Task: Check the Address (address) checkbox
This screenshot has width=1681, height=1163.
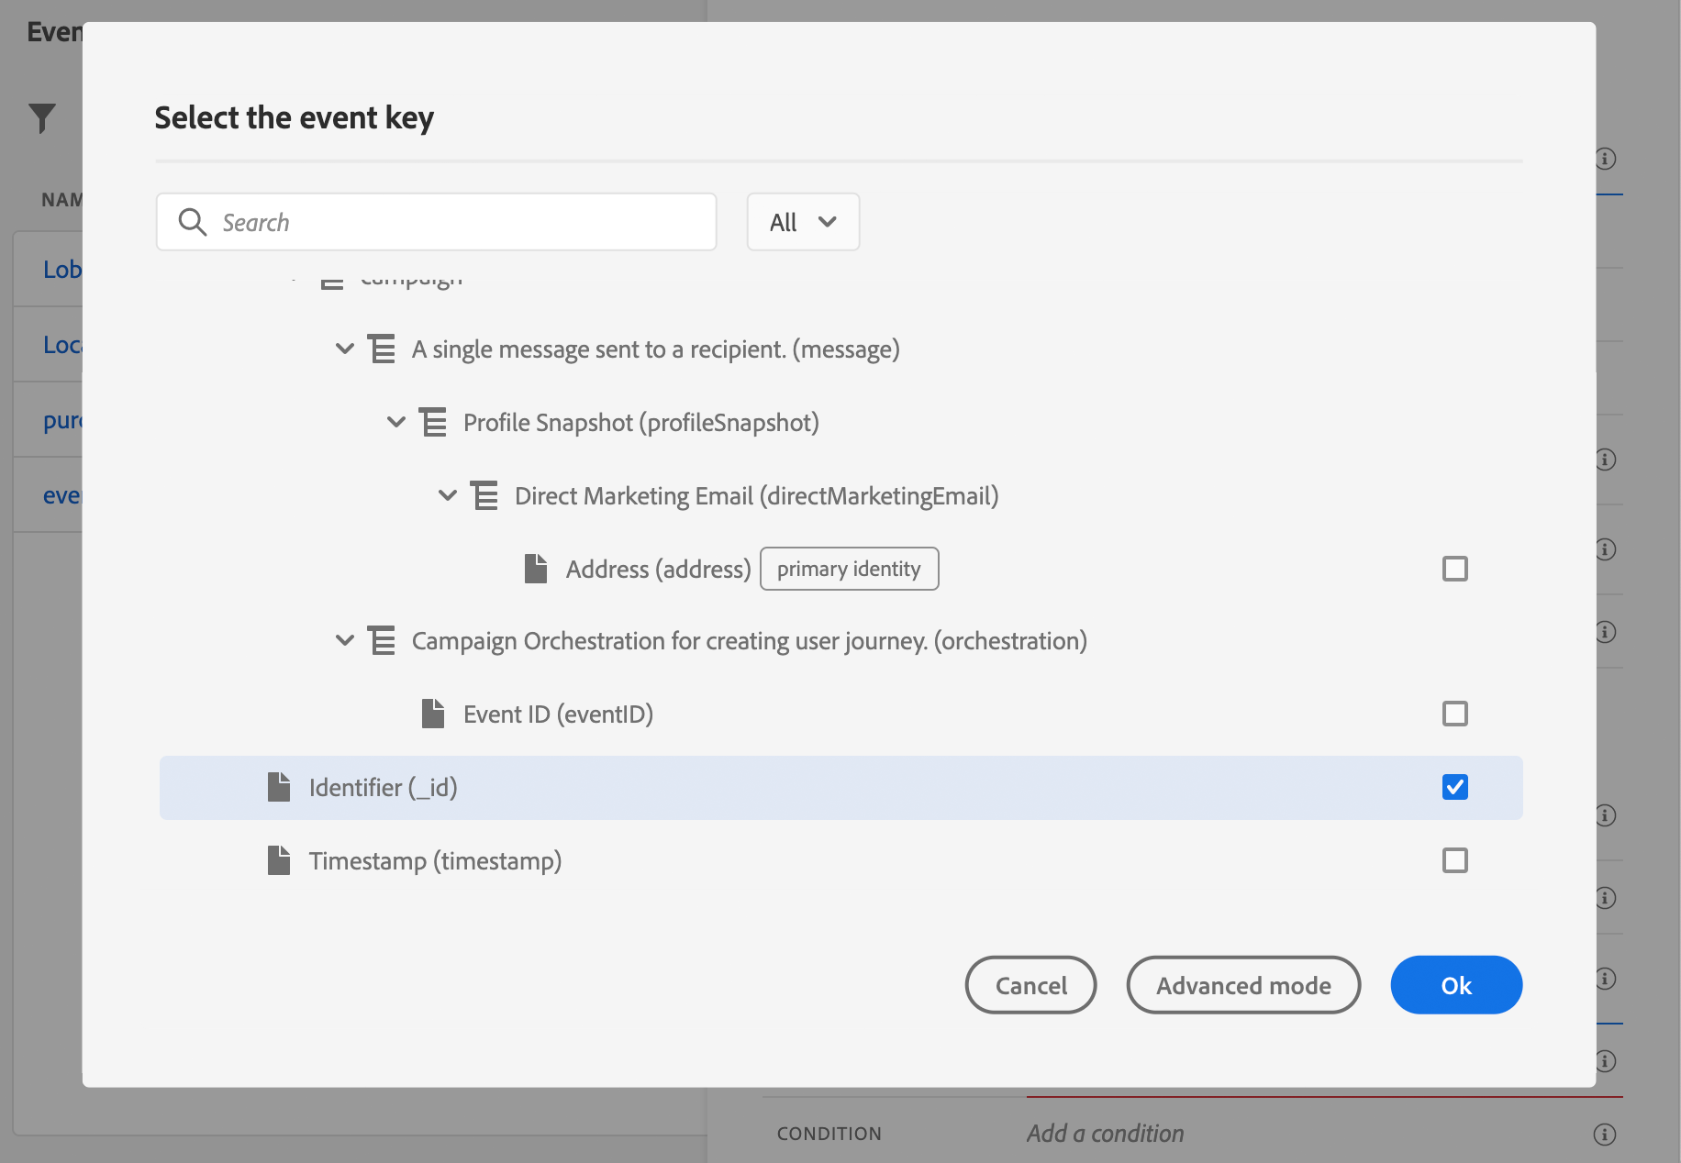Action: click(1455, 569)
